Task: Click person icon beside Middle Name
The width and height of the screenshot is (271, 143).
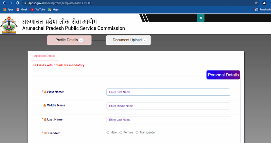Action: 45,105
